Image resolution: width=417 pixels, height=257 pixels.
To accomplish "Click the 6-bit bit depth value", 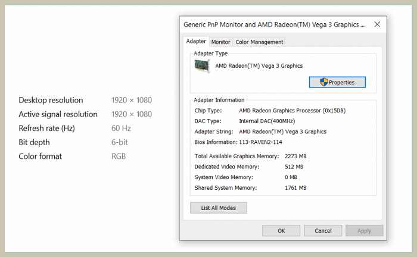I will pyautogui.click(x=120, y=142).
